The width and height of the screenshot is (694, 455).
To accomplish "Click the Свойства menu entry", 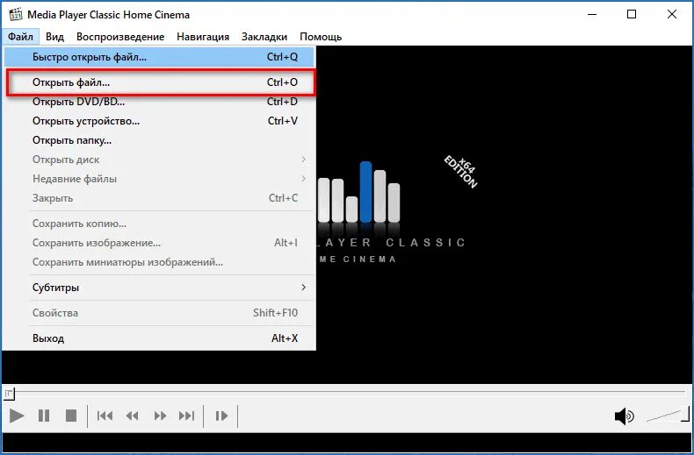I will pyautogui.click(x=159, y=313).
